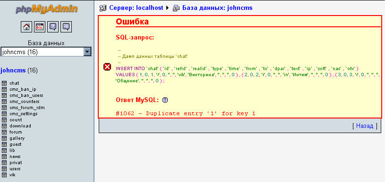Click the browse icon beside cms_settings

4,114
